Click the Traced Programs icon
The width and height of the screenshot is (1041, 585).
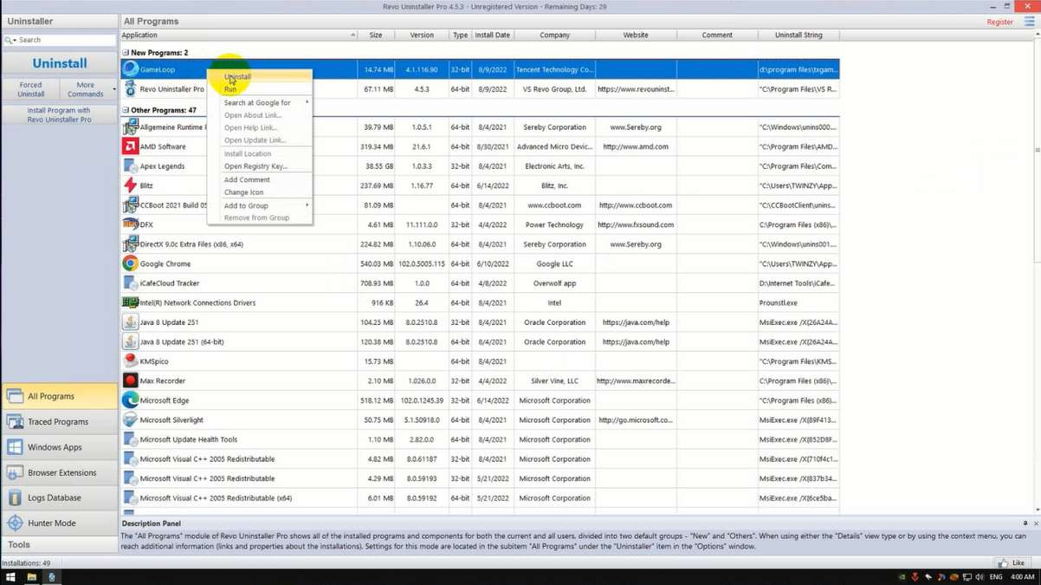coord(15,422)
